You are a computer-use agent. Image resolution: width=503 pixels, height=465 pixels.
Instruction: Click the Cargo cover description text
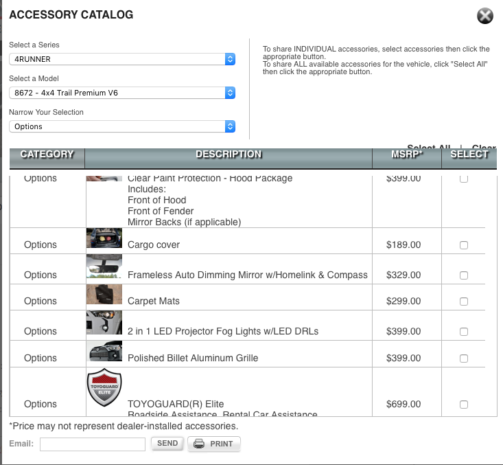click(x=154, y=245)
